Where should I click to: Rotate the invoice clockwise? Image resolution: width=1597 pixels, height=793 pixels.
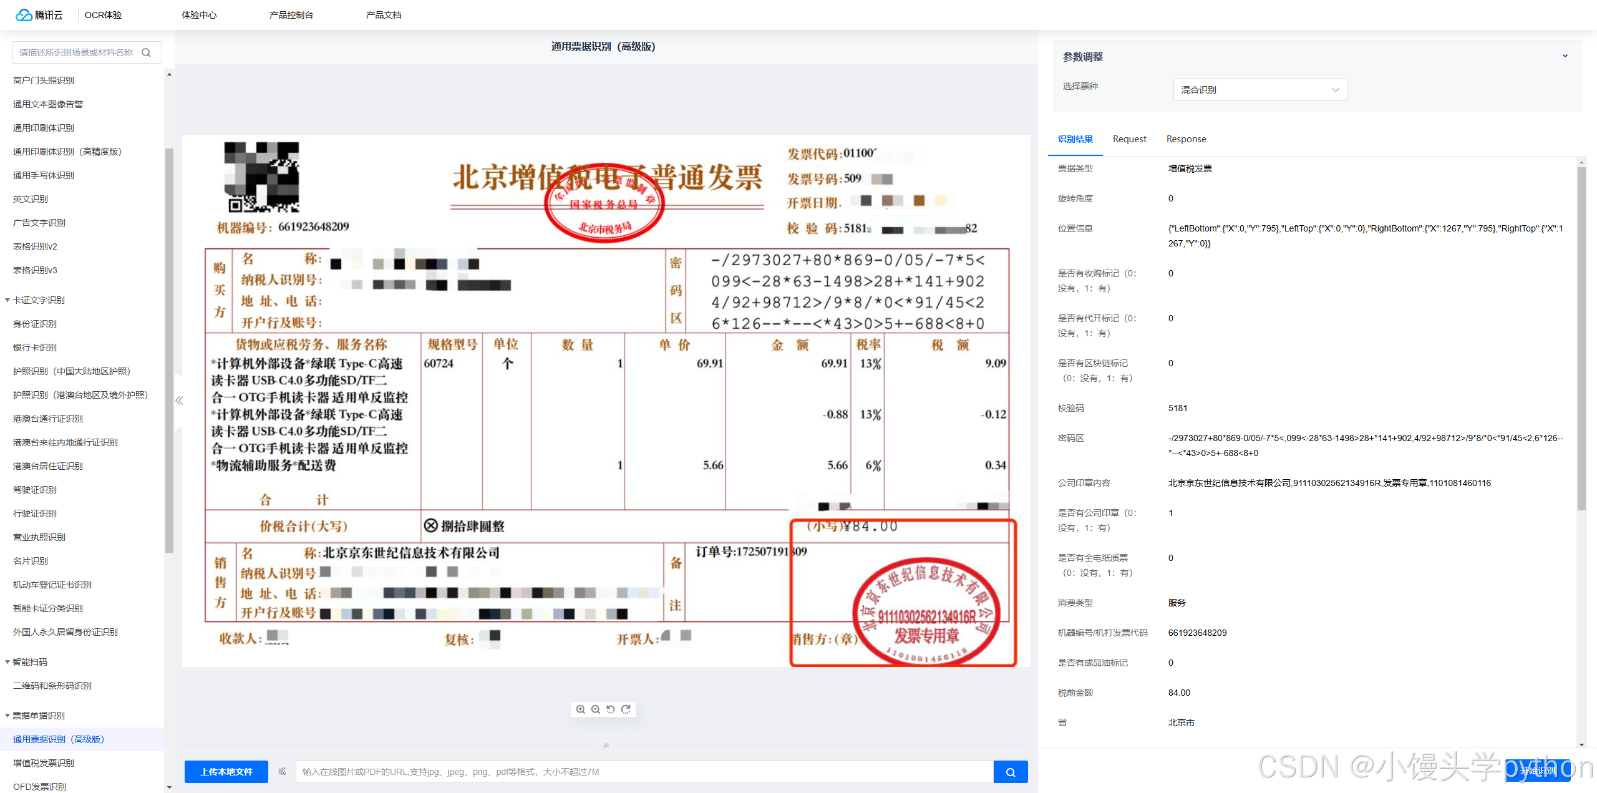[x=626, y=709]
